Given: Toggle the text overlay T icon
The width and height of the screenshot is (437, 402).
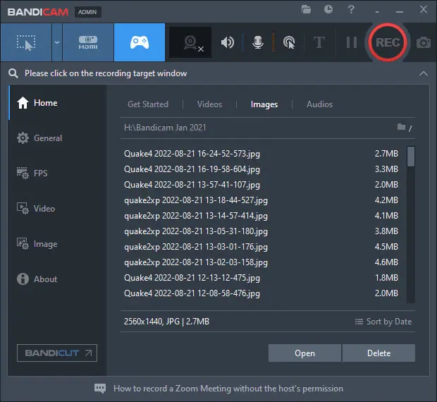Looking at the screenshot, I should (319, 42).
